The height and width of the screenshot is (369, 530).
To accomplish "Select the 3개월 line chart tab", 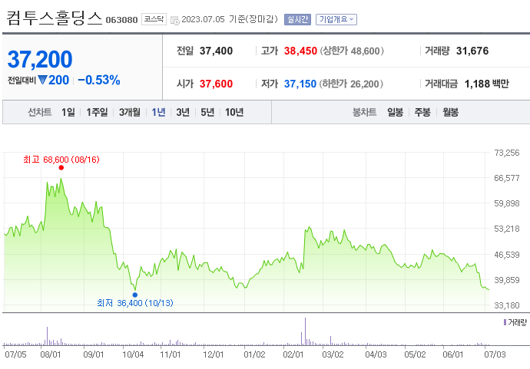I will pos(130,112).
